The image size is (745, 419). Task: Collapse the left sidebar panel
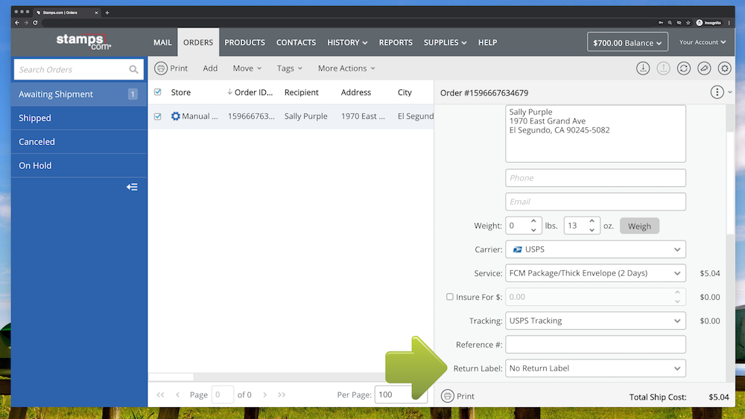[x=132, y=187]
